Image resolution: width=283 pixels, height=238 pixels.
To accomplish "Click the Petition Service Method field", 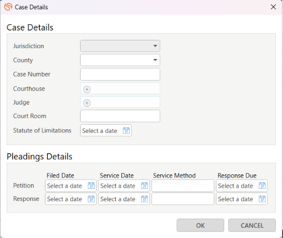I will [183, 186].
